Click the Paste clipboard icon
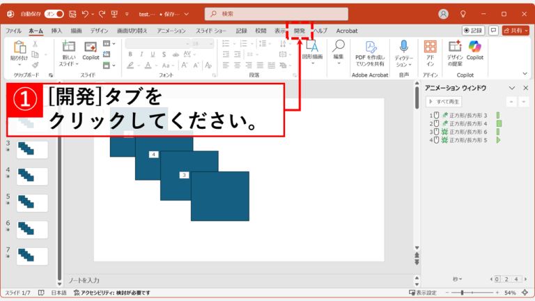Image resolution: width=535 pixels, height=301 pixels. [19, 47]
